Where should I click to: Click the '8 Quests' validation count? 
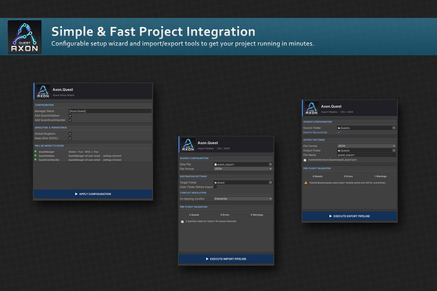(318, 176)
